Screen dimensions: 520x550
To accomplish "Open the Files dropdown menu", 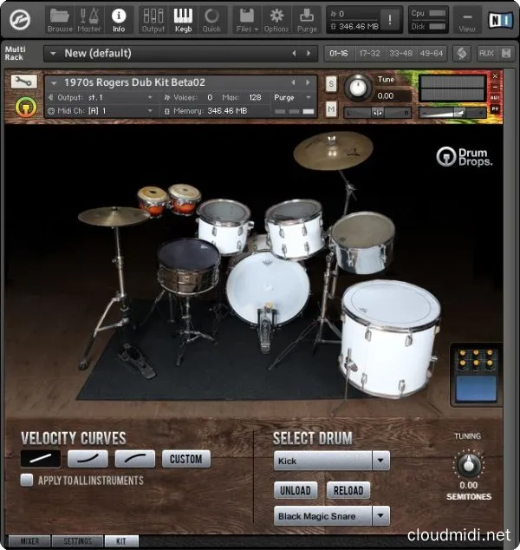I will pos(246,18).
